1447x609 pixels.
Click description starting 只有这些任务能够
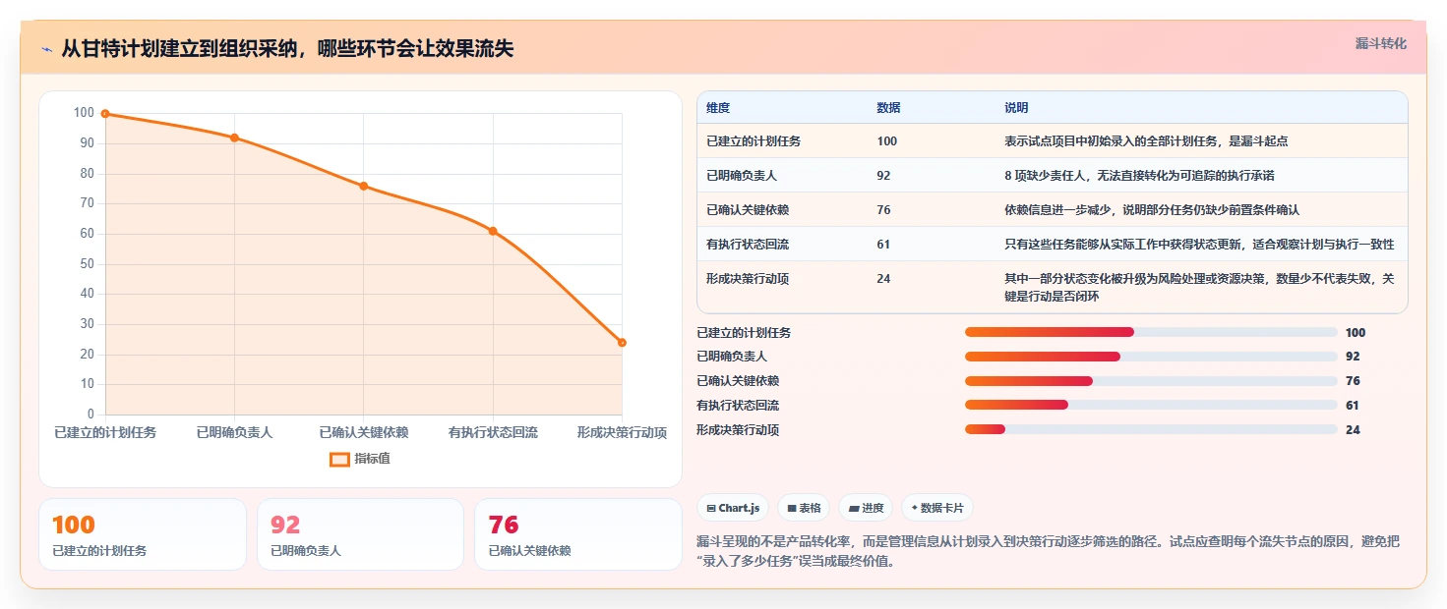[1199, 245]
